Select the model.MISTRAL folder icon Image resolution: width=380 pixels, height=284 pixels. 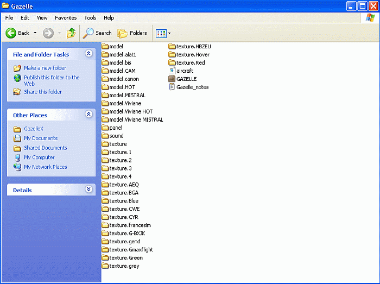[105, 95]
